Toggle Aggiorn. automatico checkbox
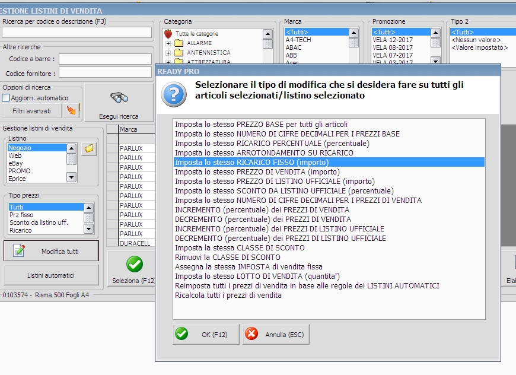 (x=5, y=98)
